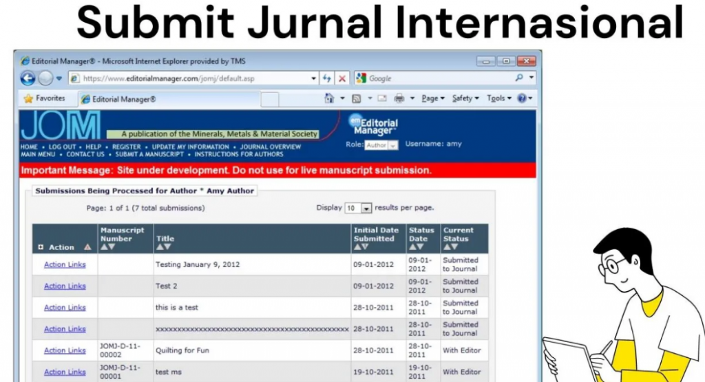Screen dimensions: 705x382
Task: Open UPDATE MY INFORMATION link
Action: pos(190,147)
